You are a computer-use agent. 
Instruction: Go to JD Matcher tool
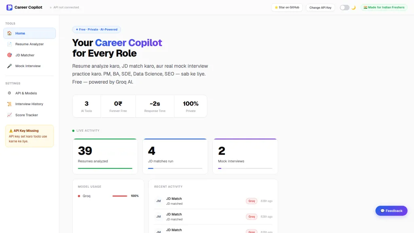tap(30, 55)
